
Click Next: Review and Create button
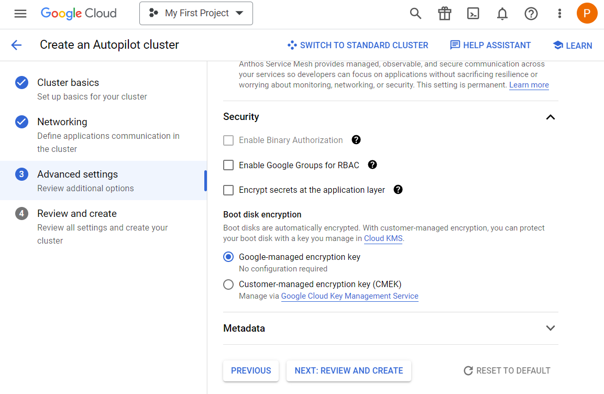pyautogui.click(x=348, y=370)
